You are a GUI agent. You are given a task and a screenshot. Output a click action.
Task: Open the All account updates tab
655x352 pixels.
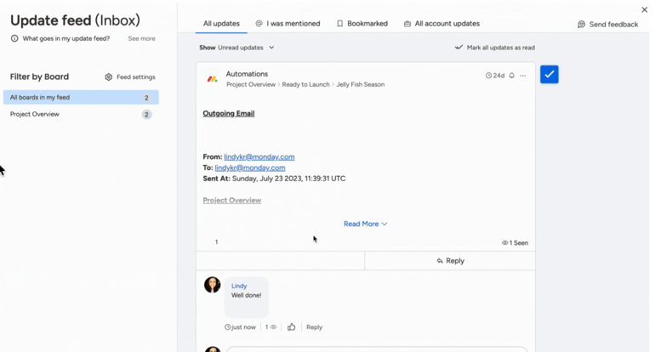[x=441, y=24]
